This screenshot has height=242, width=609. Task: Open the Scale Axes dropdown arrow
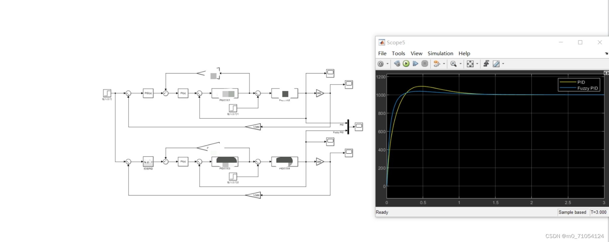(x=477, y=64)
